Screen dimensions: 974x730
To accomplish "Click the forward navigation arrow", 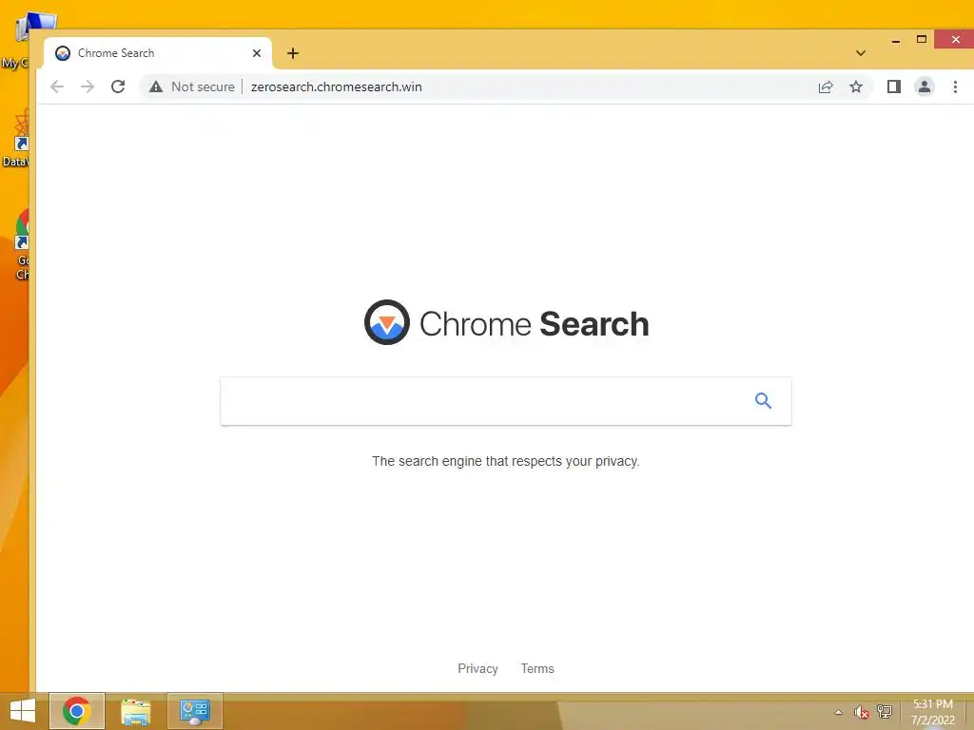I will [x=88, y=86].
